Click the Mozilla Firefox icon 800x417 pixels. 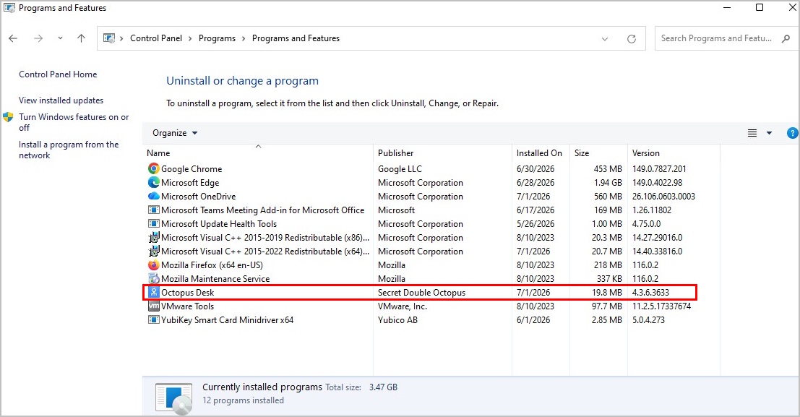point(154,265)
